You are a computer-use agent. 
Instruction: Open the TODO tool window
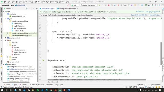pyautogui.click(x=7, y=85)
